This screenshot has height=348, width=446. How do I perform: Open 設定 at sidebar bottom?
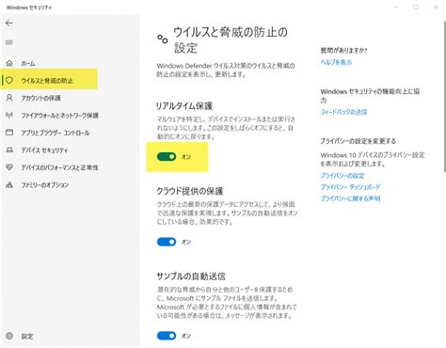27,336
